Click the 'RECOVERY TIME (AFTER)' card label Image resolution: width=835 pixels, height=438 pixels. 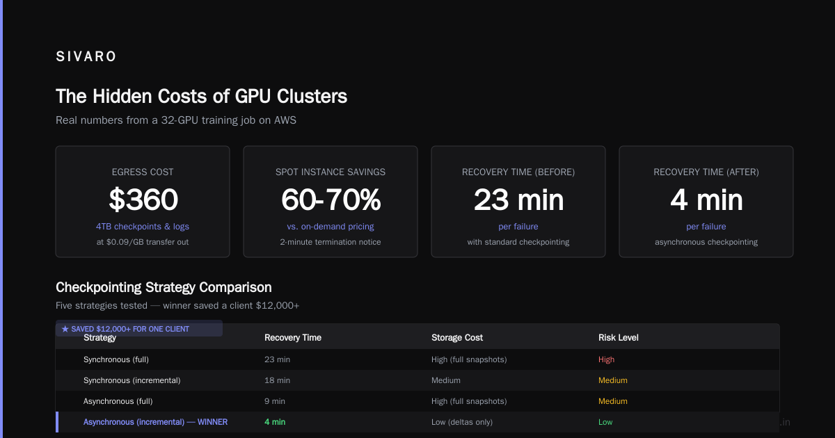pyautogui.click(x=706, y=172)
